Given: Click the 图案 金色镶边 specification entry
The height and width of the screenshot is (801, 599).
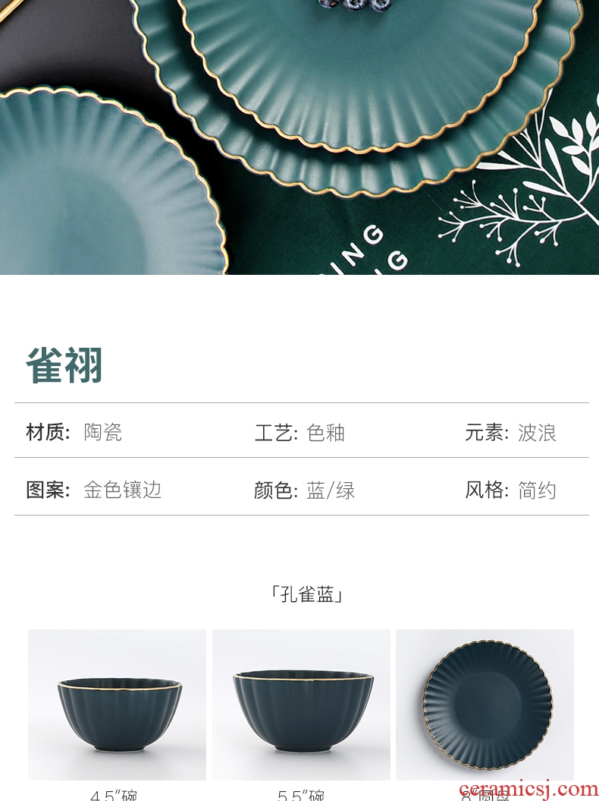Looking at the screenshot, I should pyautogui.click(x=94, y=490).
